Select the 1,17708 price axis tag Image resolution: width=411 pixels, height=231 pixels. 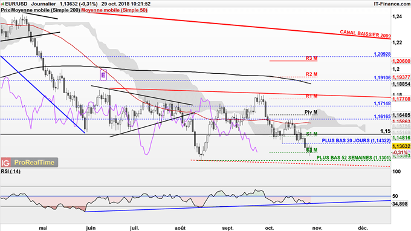point(401,99)
